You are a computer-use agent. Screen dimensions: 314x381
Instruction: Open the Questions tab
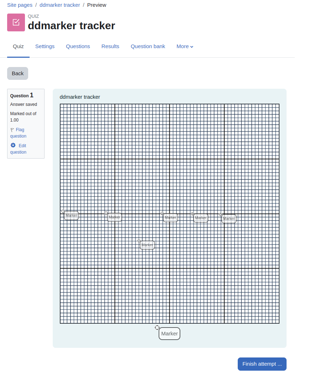tap(78, 46)
